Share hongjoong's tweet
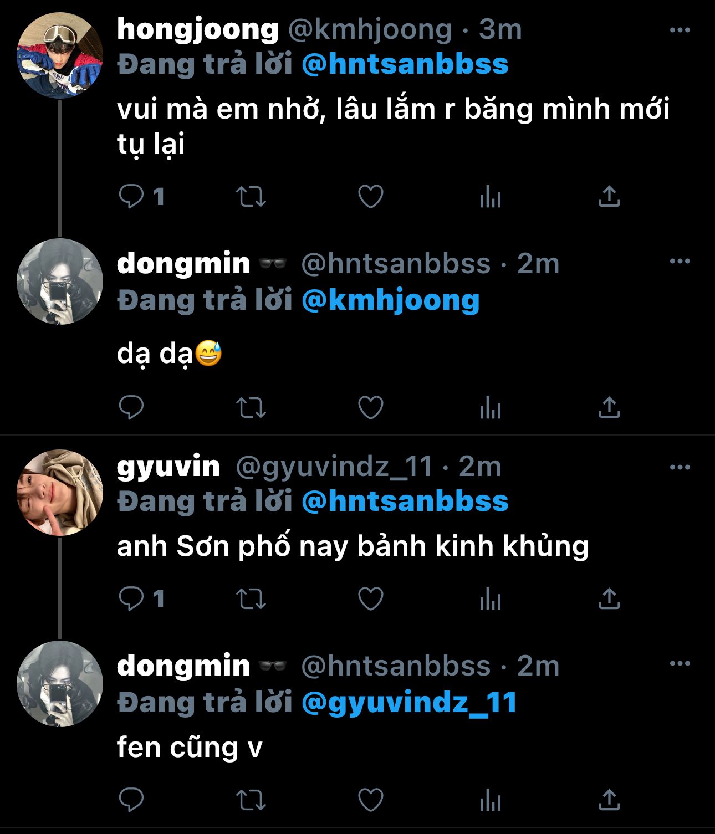The height and width of the screenshot is (834, 715). [x=609, y=197]
